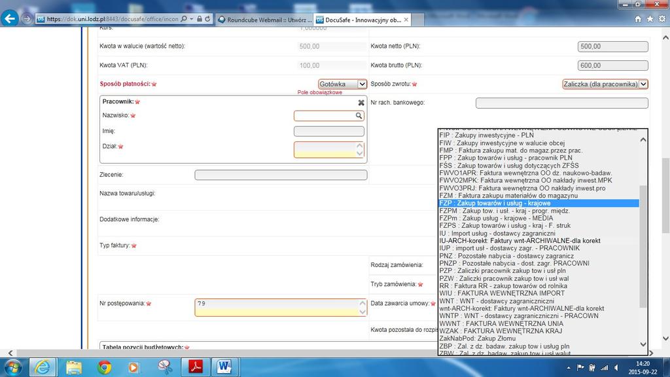Grab the invoice type list scrollbar thumb
Viewport: 670px width, 377px height.
(x=643, y=247)
